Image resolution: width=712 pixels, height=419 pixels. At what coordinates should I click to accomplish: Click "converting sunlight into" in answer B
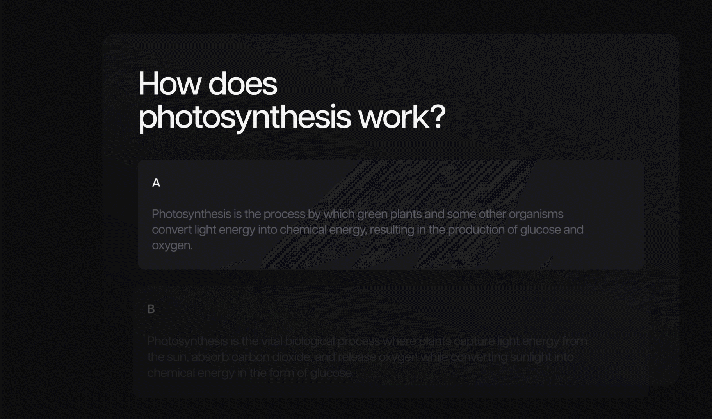pos(512,357)
